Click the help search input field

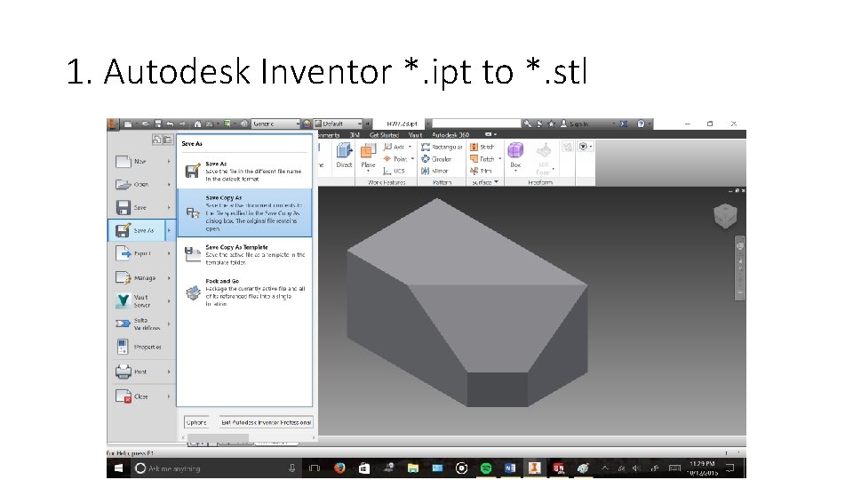click(476, 124)
